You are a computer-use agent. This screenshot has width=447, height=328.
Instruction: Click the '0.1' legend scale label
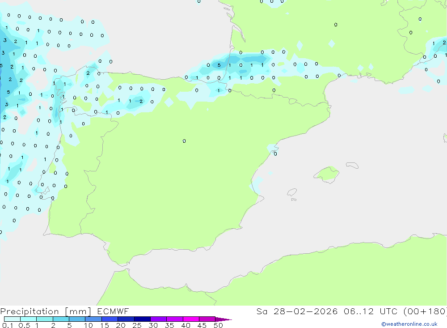point(8,325)
